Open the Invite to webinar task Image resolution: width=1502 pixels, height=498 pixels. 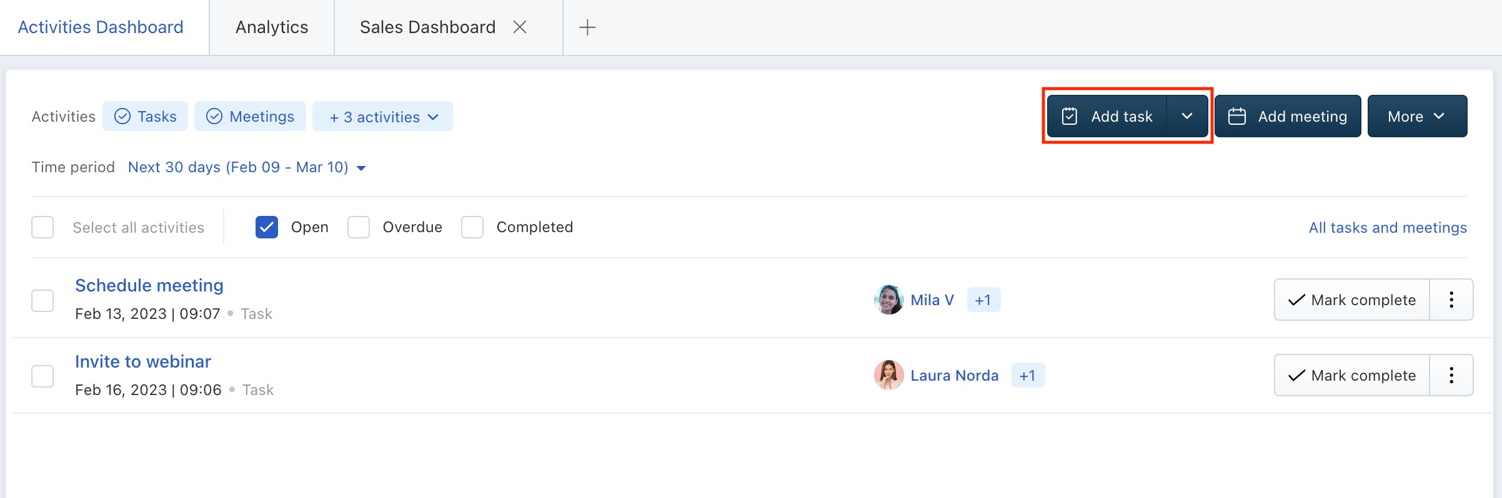pyautogui.click(x=143, y=361)
